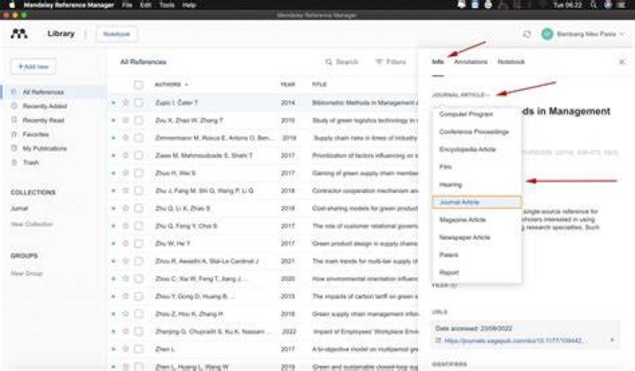Open the user account dropdown
This screenshot has width=635, height=371.
[x=622, y=34]
